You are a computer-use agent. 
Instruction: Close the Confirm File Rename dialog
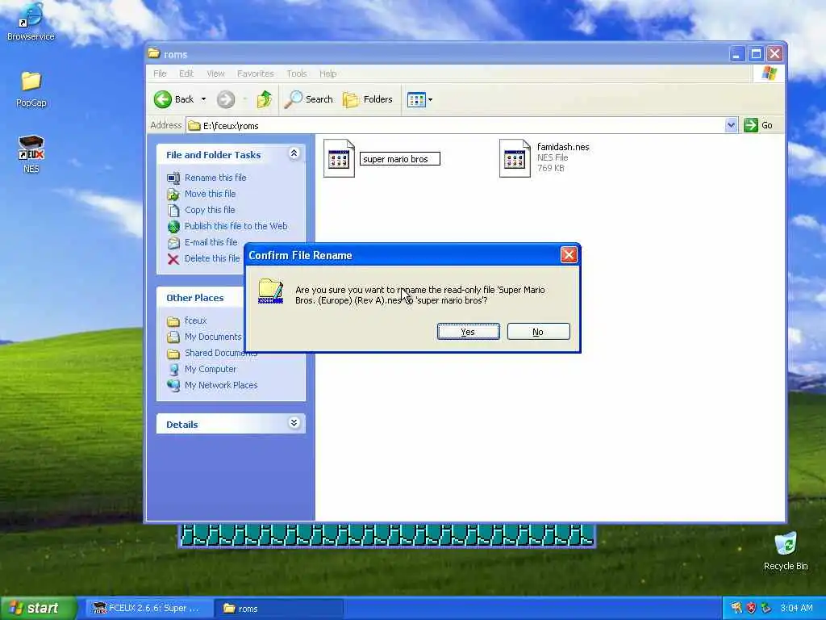569,255
